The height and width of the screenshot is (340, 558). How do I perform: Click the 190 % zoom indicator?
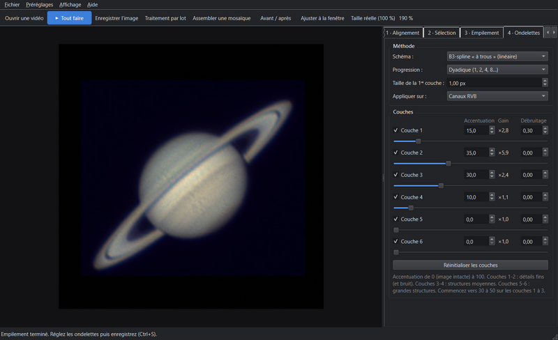point(406,18)
